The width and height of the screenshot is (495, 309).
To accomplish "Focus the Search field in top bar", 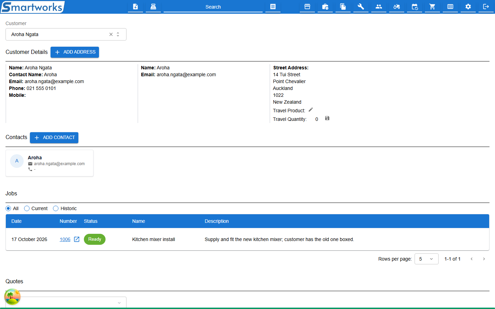I will pos(213,7).
